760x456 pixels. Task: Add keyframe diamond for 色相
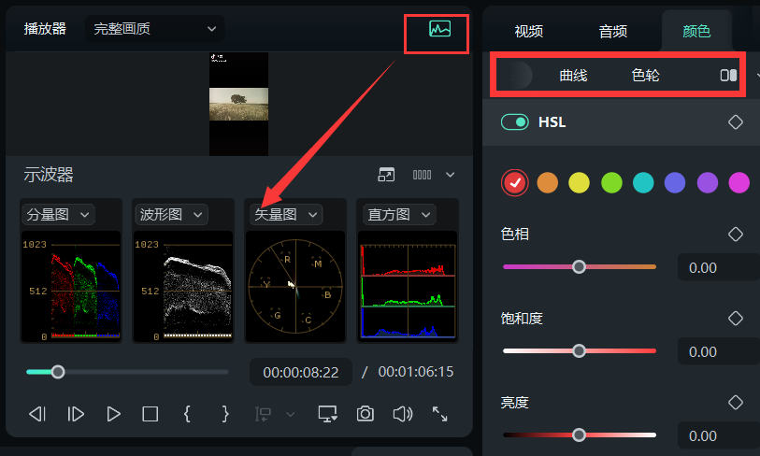click(x=736, y=234)
